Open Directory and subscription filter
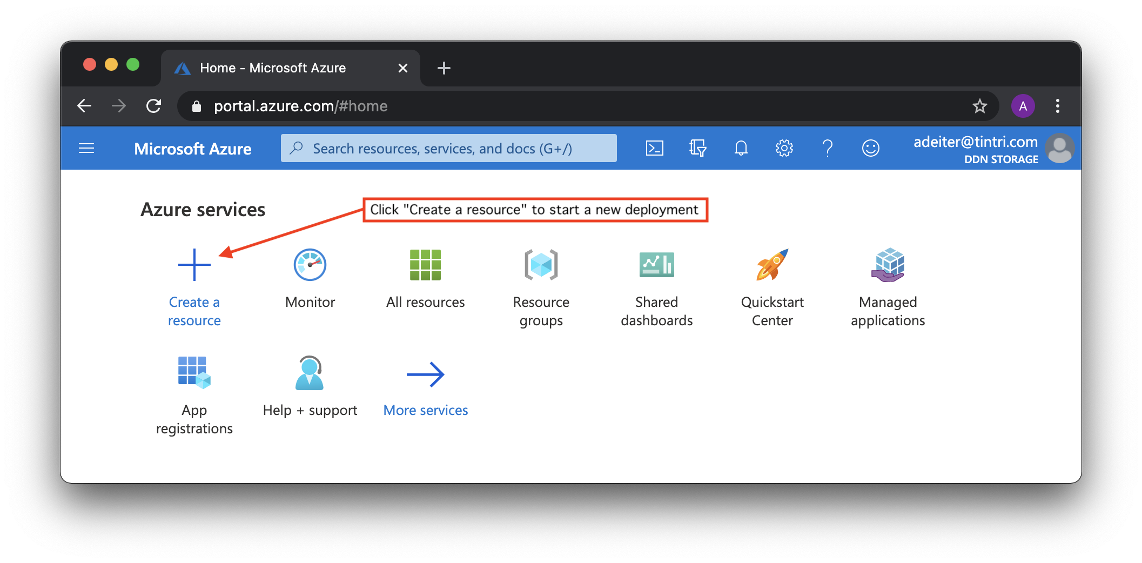The height and width of the screenshot is (563, 1142). (x=697, y=148)
